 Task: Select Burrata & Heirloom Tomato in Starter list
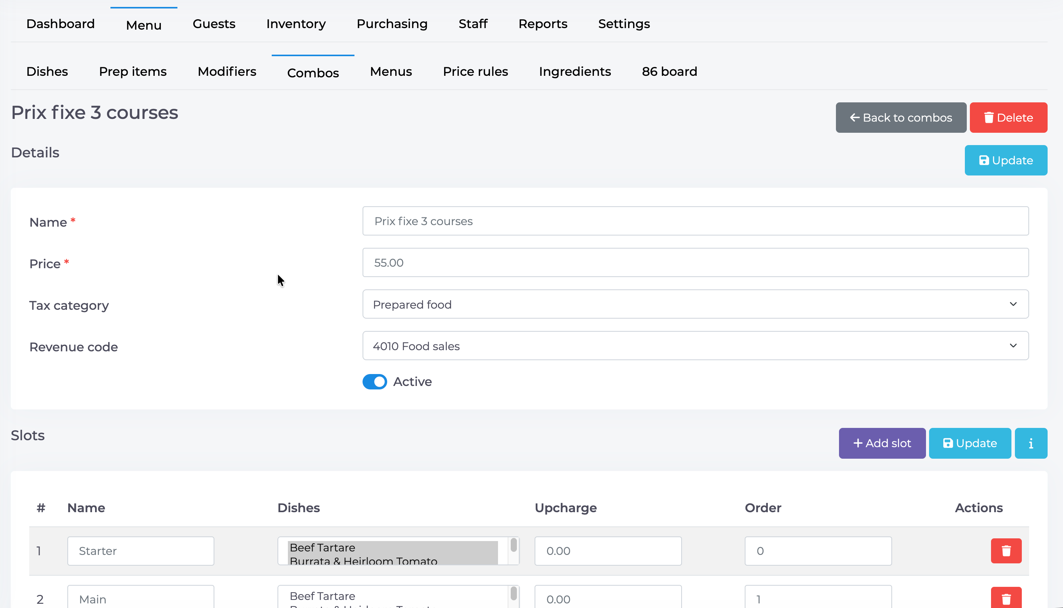click(393, 560)
